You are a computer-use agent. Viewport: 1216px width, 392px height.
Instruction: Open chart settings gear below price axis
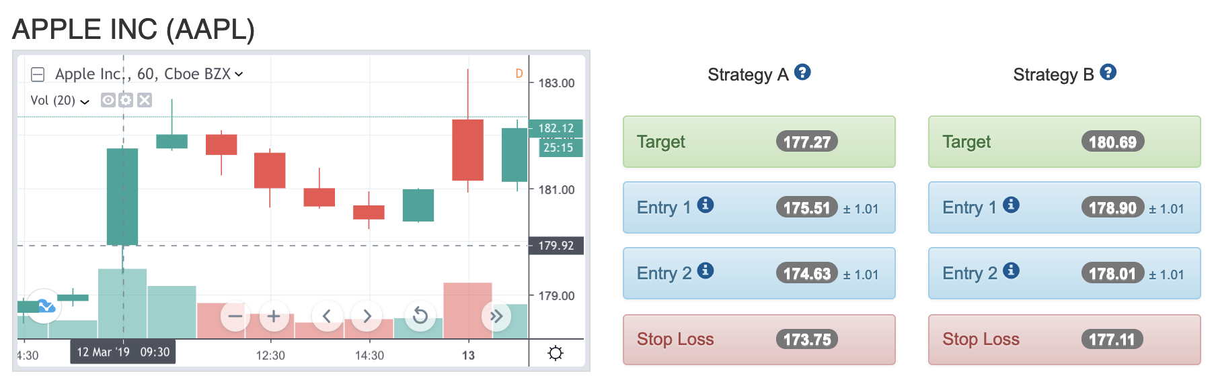[556, 353]
